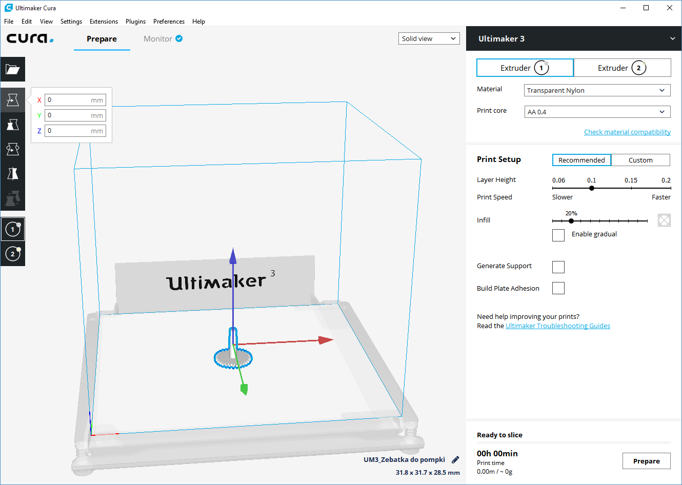Click the infill pattern icon
The height and width of the screenshot is (485, 682).
(x=664, y=220)
